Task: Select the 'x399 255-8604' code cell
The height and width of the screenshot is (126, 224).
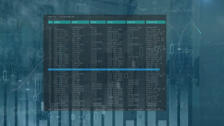Action: [115, 65]
